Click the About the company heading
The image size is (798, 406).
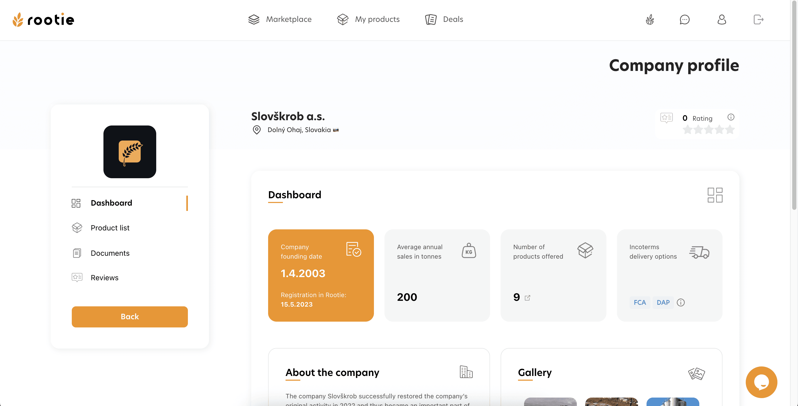coord(332,373)
